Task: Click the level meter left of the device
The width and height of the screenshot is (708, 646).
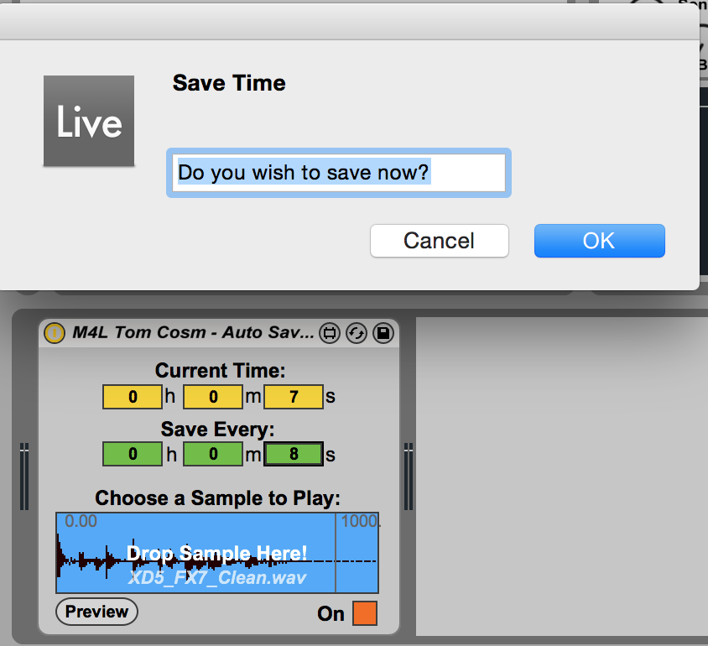Action: coord(24,477)
